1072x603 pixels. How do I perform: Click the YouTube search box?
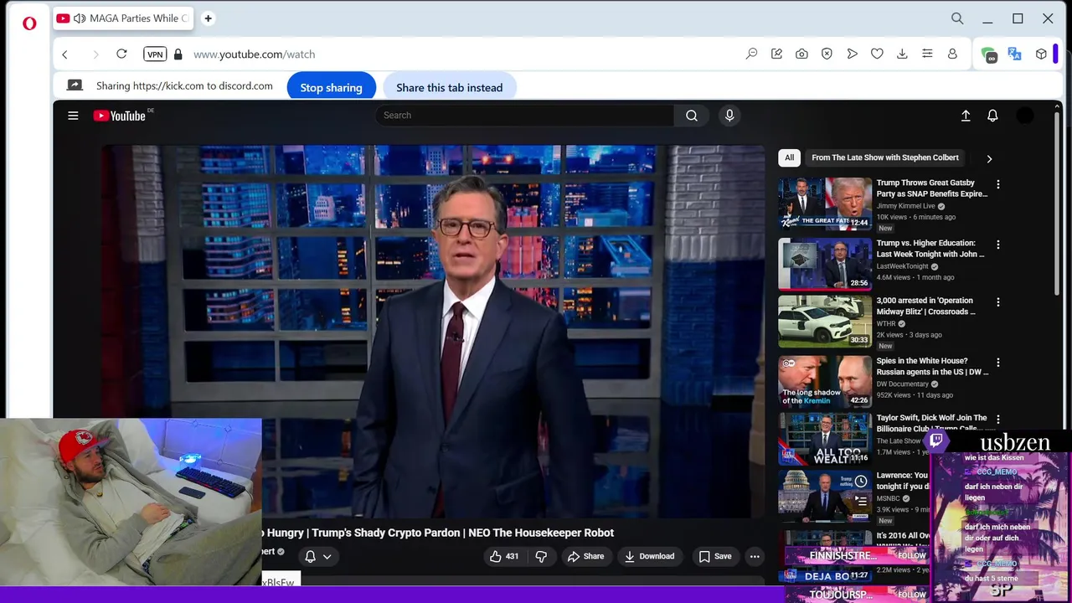[x=525, y=116]
